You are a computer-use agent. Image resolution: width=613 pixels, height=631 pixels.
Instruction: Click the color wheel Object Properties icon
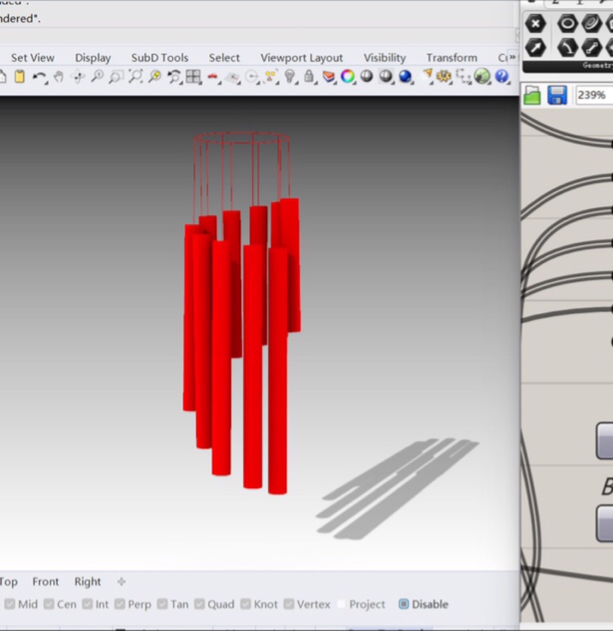pos(347,76)
